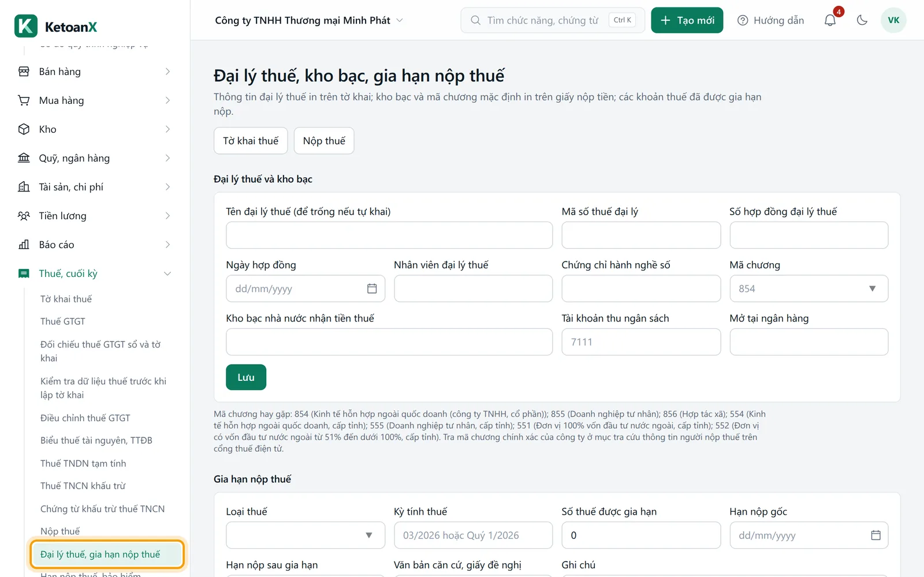Open the notifications bell

tap(830, 20)
